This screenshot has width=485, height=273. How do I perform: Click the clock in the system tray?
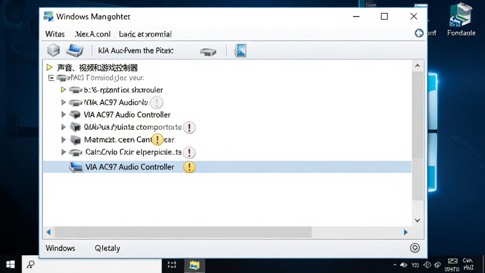click(468, 264)
